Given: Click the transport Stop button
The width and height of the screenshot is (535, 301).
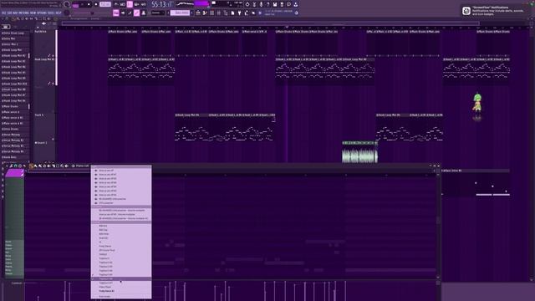Looking at the screenshot, I should pyautogui.click(x=89, y=5).
